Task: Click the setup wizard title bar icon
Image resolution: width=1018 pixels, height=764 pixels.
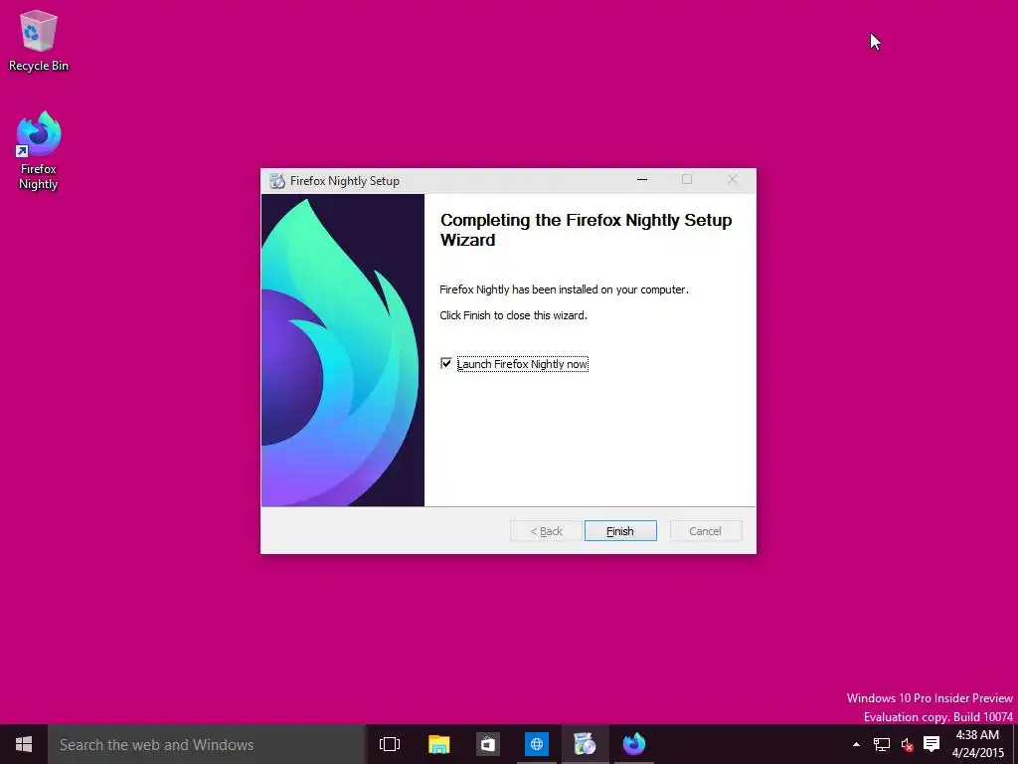Action: (277, 181)
